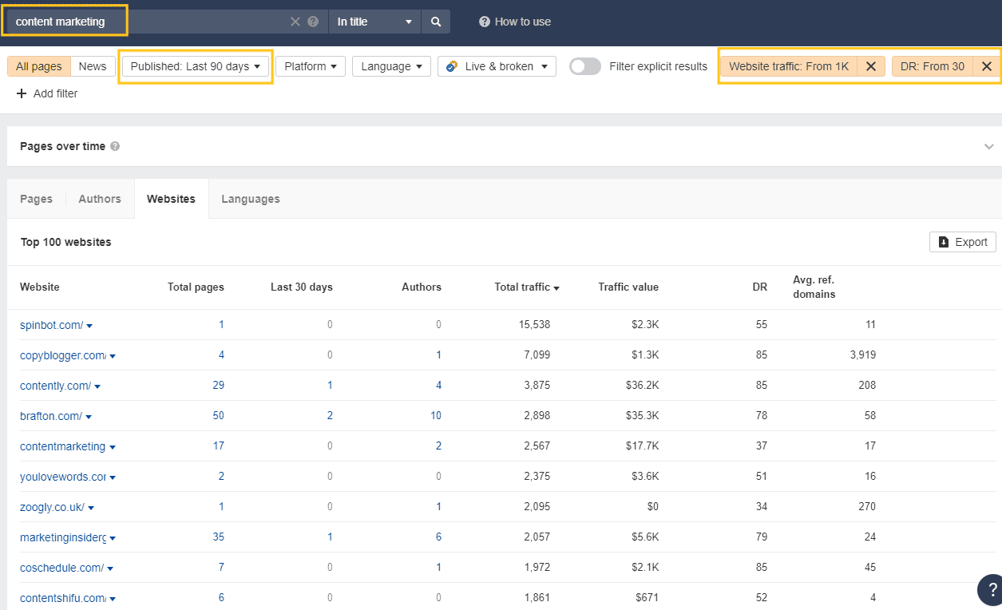Open the Platform filter dropdown

click(x=311, y=66)
